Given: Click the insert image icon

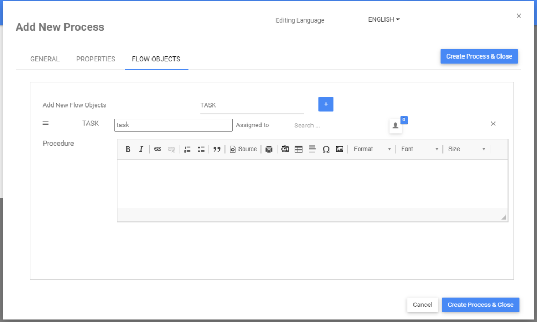Looking at the screenshot, I should (339, 149).
